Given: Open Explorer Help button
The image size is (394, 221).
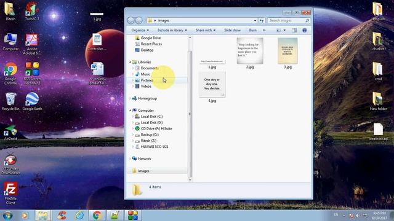Looking at the screenshot, I should [x=305, y=30].
